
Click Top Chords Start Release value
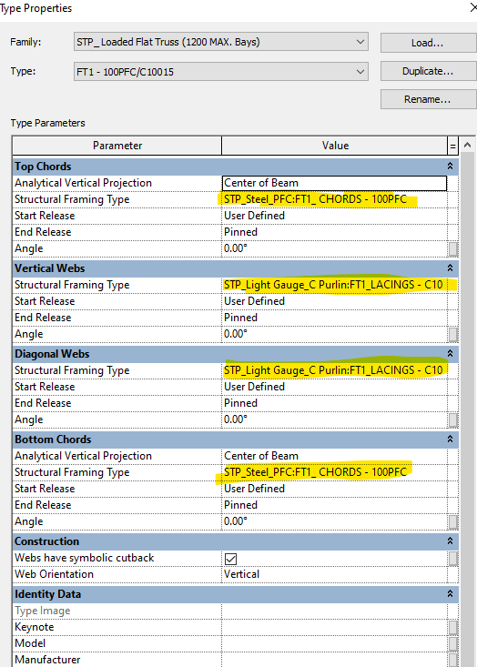(x=334, y=216)
